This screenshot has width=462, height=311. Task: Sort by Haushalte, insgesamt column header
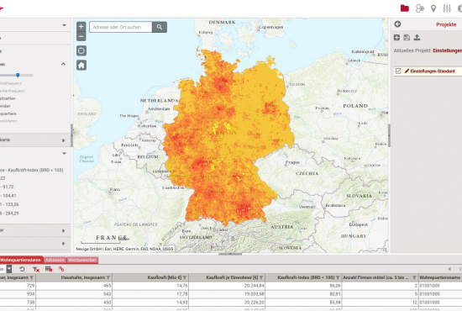click(x=83, y=277)
